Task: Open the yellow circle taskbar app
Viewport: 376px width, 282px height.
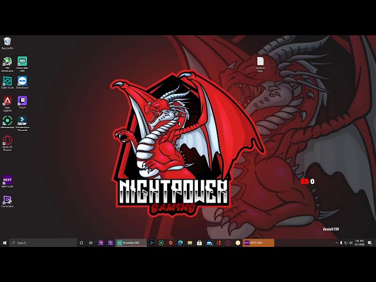Action: click(x=238, y=243)
